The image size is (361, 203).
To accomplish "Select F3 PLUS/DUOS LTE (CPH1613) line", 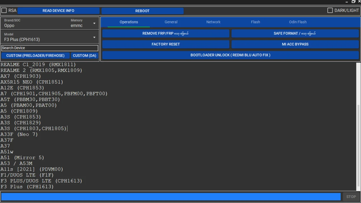I will click(41, 181).
